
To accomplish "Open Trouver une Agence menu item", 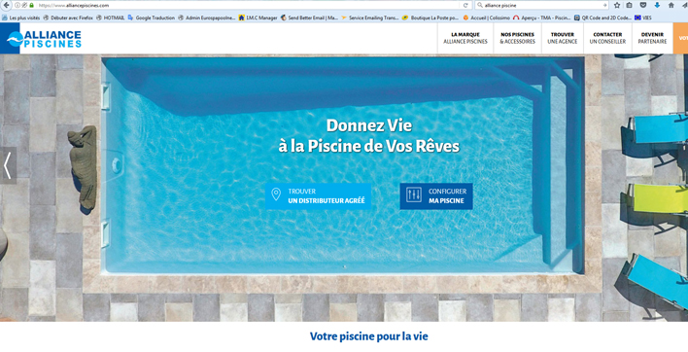I will (562, 38).
